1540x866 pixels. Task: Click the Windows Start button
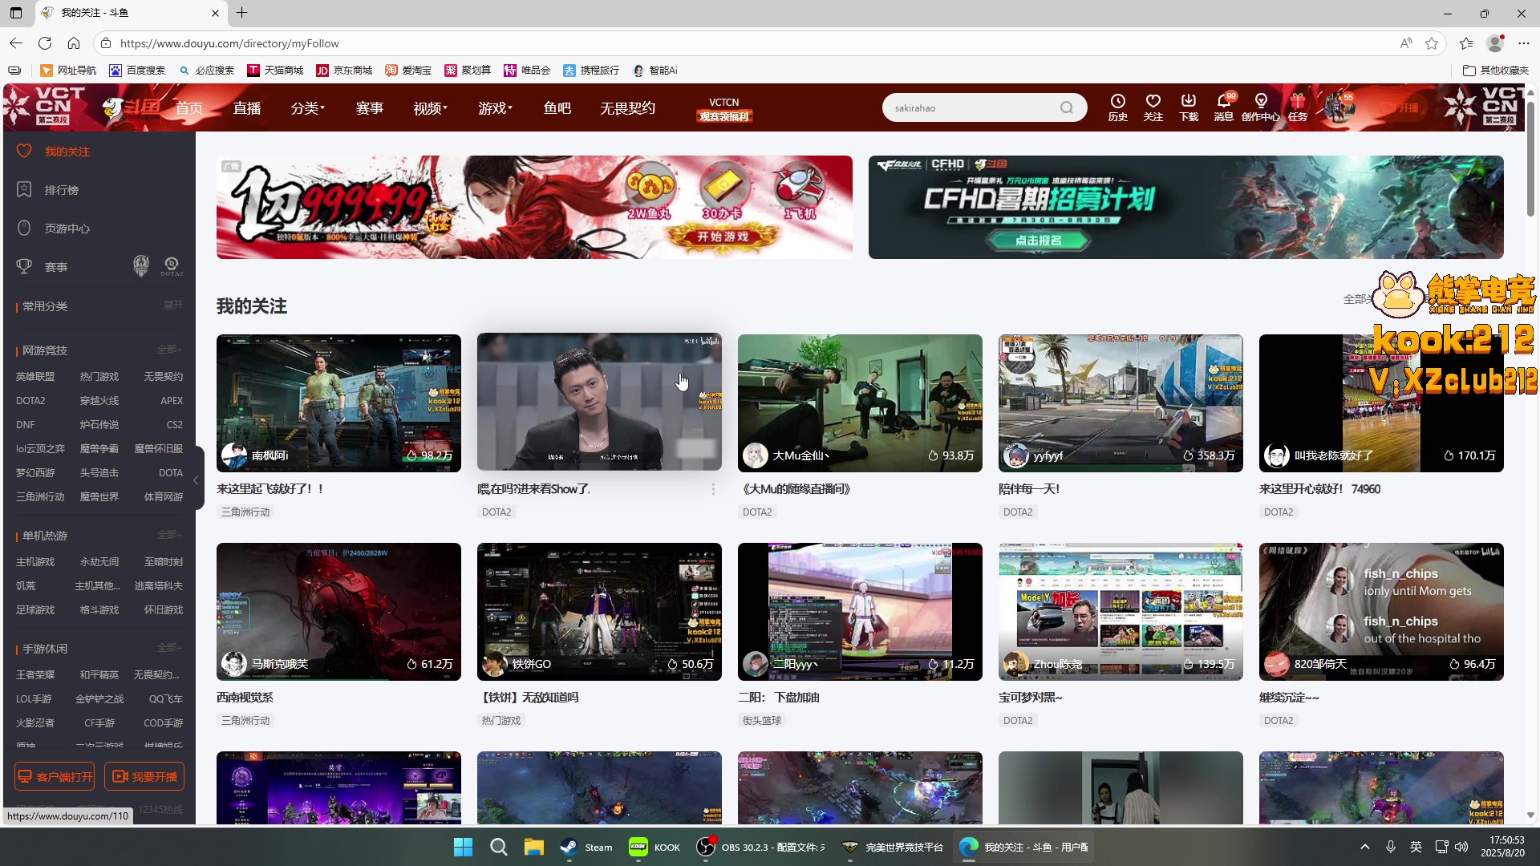tap(463, 847)
